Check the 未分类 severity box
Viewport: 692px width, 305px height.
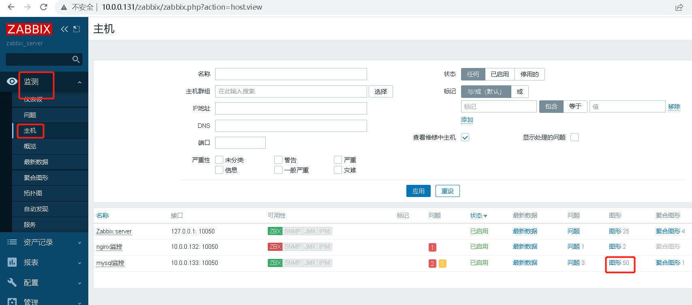(219, 160)
